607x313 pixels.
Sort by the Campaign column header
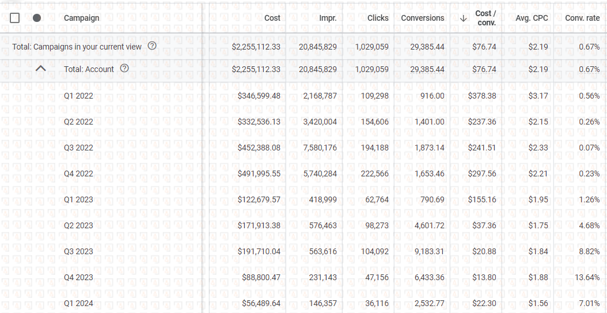(81, 18)
